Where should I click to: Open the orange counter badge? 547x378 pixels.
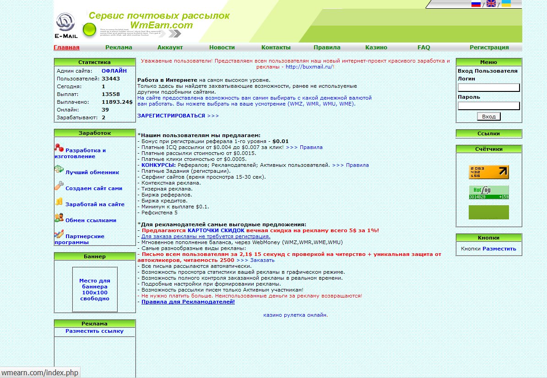tap(488, 172)
